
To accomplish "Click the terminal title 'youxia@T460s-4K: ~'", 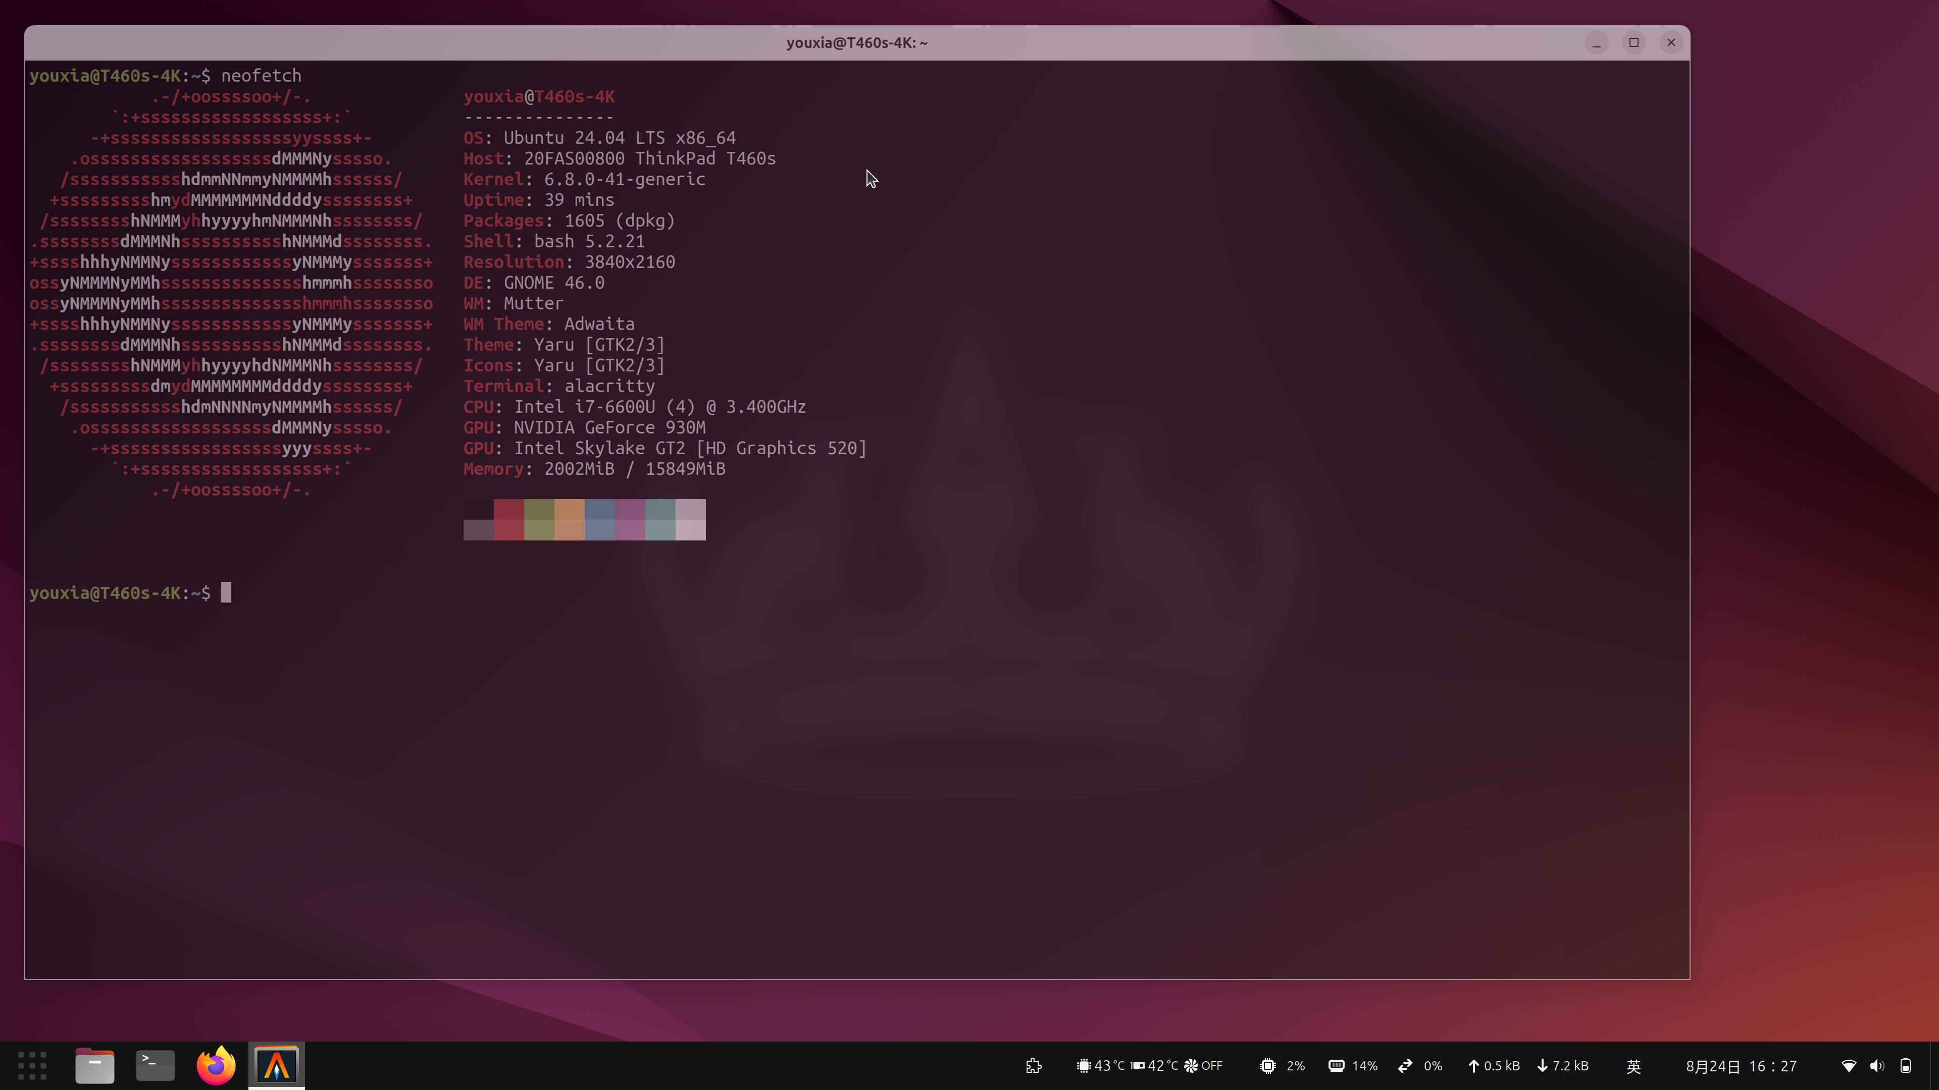I will (856, 43).
